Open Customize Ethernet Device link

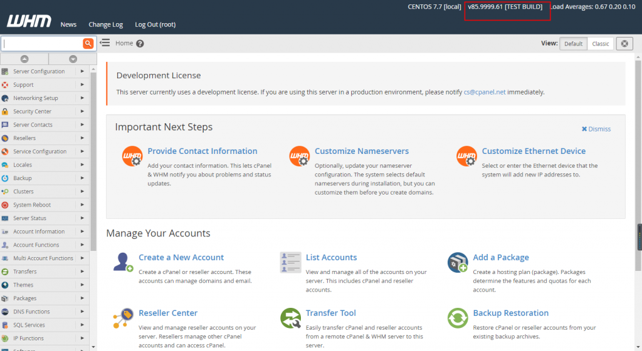[x=534, y=151]
